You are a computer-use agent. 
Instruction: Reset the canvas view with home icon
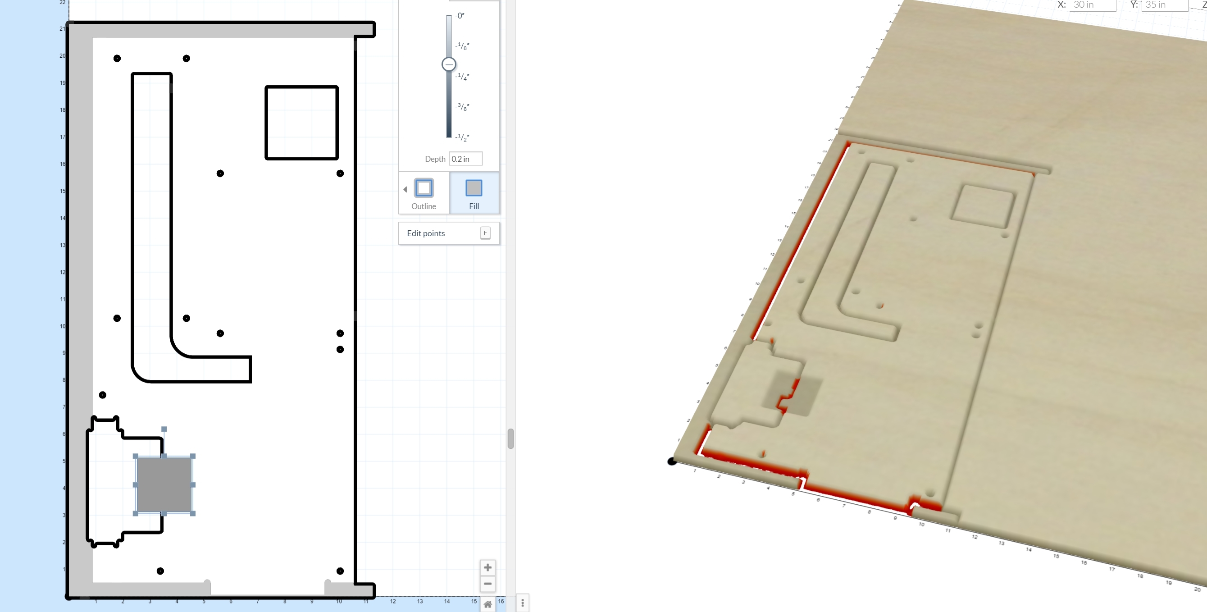tap(487, 604)
